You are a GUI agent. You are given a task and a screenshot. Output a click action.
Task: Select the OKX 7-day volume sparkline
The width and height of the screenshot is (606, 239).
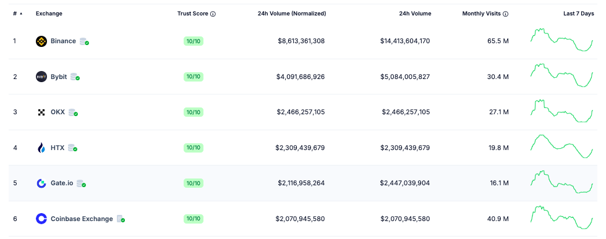coord(561,111)
